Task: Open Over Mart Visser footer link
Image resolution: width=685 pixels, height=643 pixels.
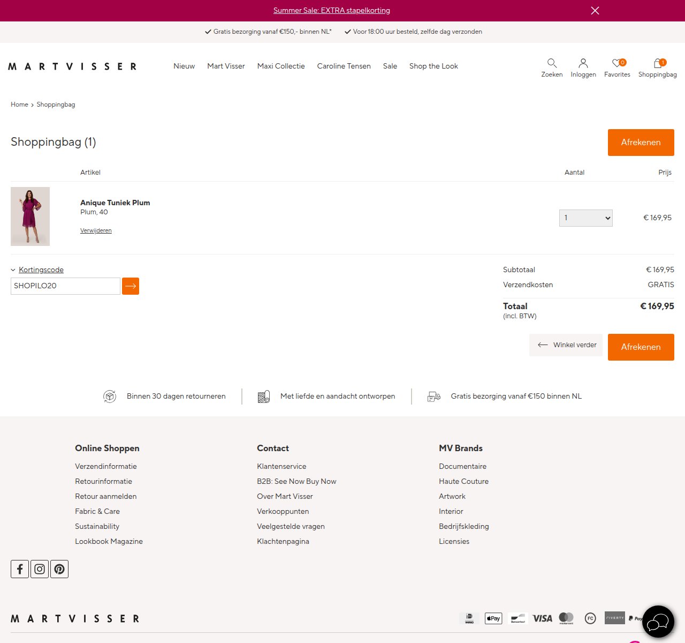Action: tap(285, 496)
